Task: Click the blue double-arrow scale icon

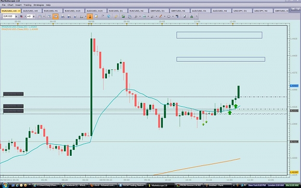Action: 144,16
